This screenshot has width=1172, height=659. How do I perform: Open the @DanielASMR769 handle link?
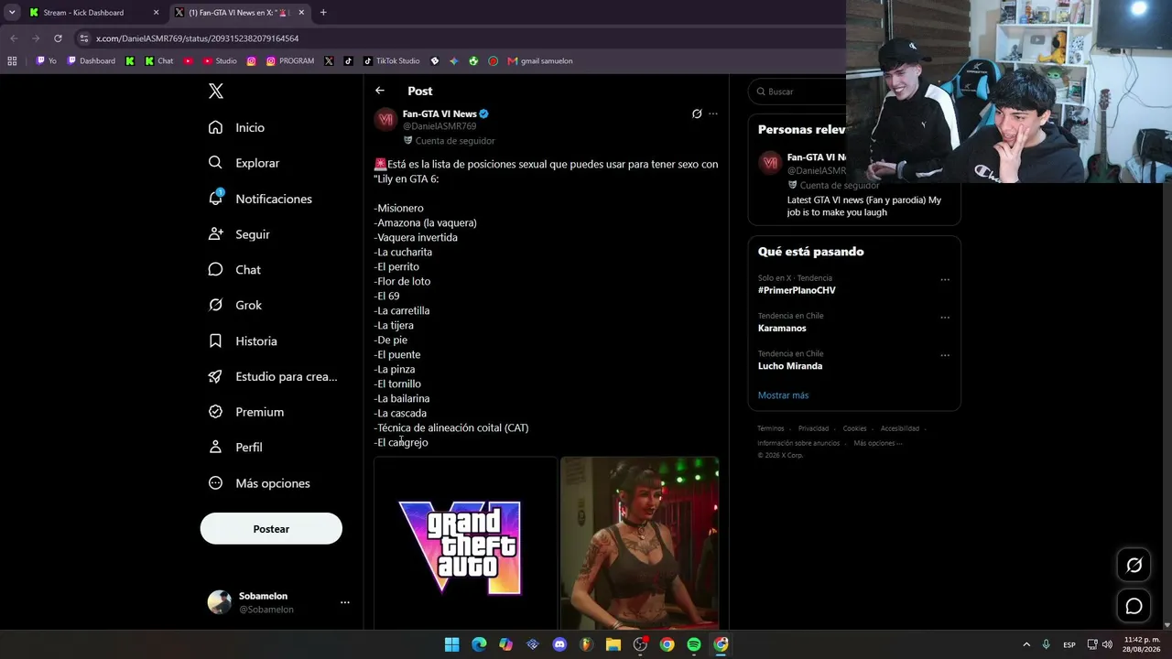439,126
